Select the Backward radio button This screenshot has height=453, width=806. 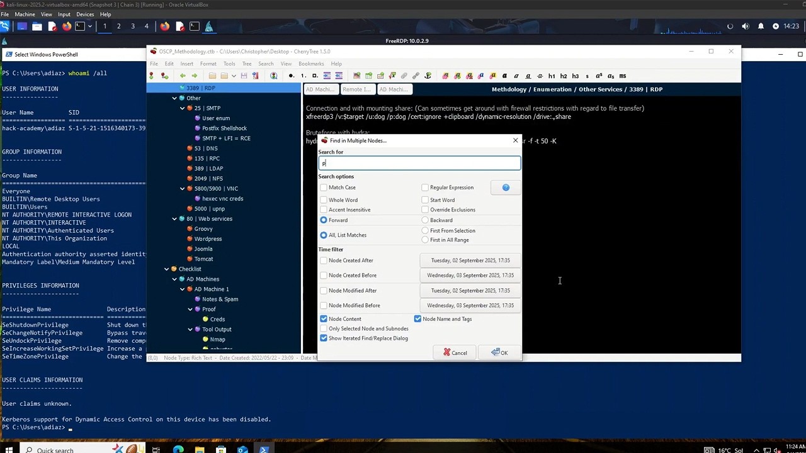[425, 220]
